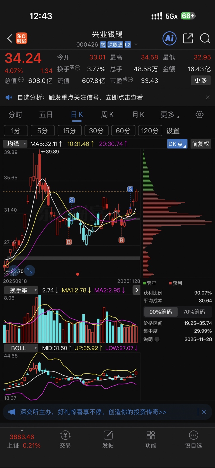
Task: Tap the right B buy marker
Action: tap(121, 240)
